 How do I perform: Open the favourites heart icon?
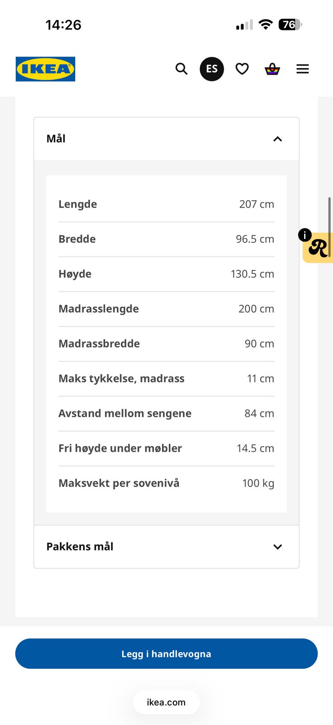coord(242,69)
